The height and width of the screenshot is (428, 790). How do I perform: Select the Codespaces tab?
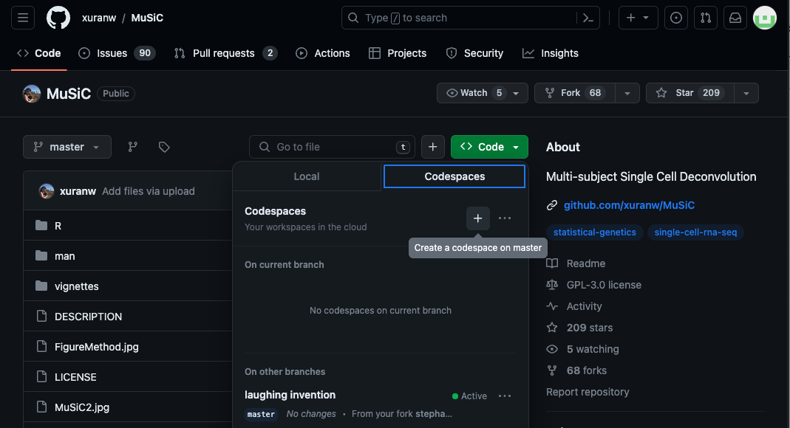coord(454,176)
